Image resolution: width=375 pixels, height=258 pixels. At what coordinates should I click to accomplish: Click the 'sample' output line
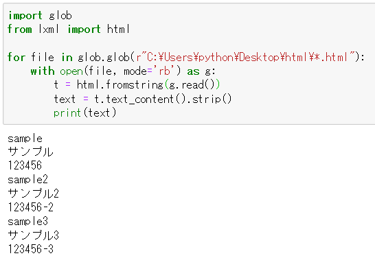tap(25, 139)
